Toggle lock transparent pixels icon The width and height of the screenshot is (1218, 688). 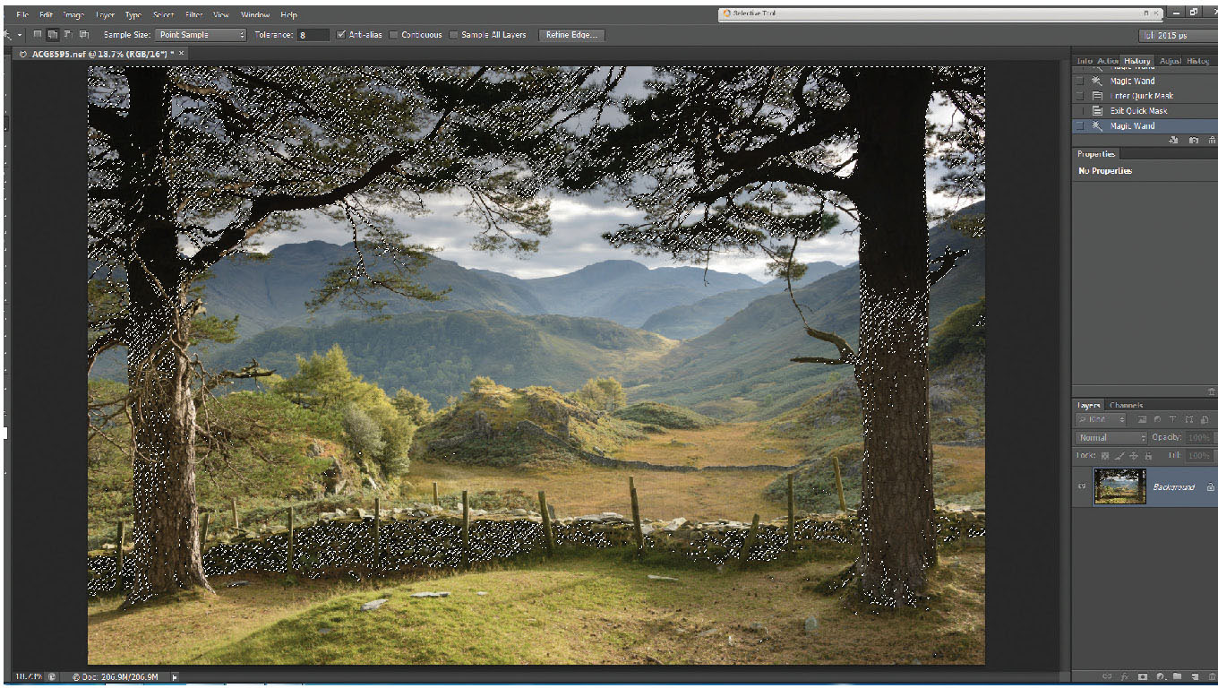[1104, 456]
